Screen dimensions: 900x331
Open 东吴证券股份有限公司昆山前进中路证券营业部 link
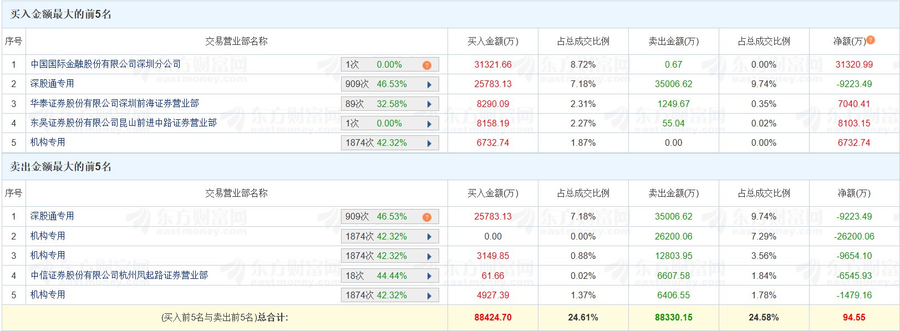pyautogui.click(x=123, y=123)
